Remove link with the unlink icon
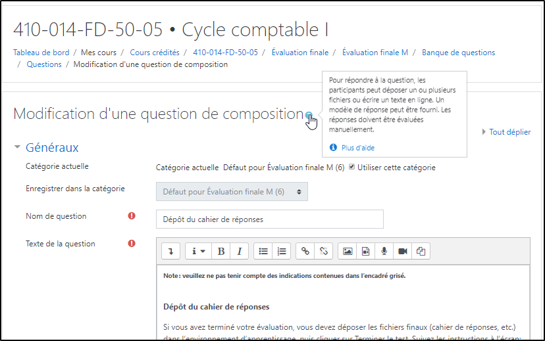 [323, 251]
